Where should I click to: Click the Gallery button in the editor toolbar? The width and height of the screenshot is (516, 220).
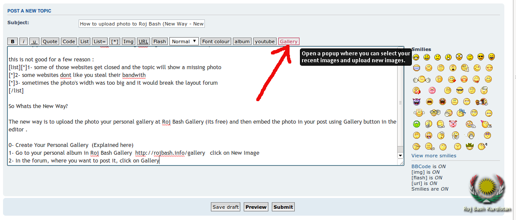click(289, 41)
